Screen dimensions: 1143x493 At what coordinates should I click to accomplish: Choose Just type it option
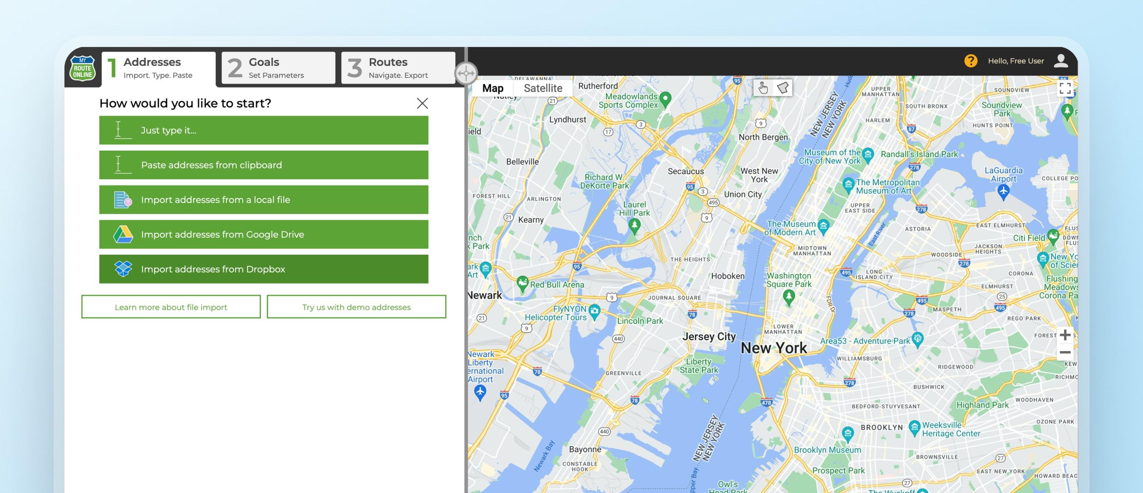coord(263,130)
